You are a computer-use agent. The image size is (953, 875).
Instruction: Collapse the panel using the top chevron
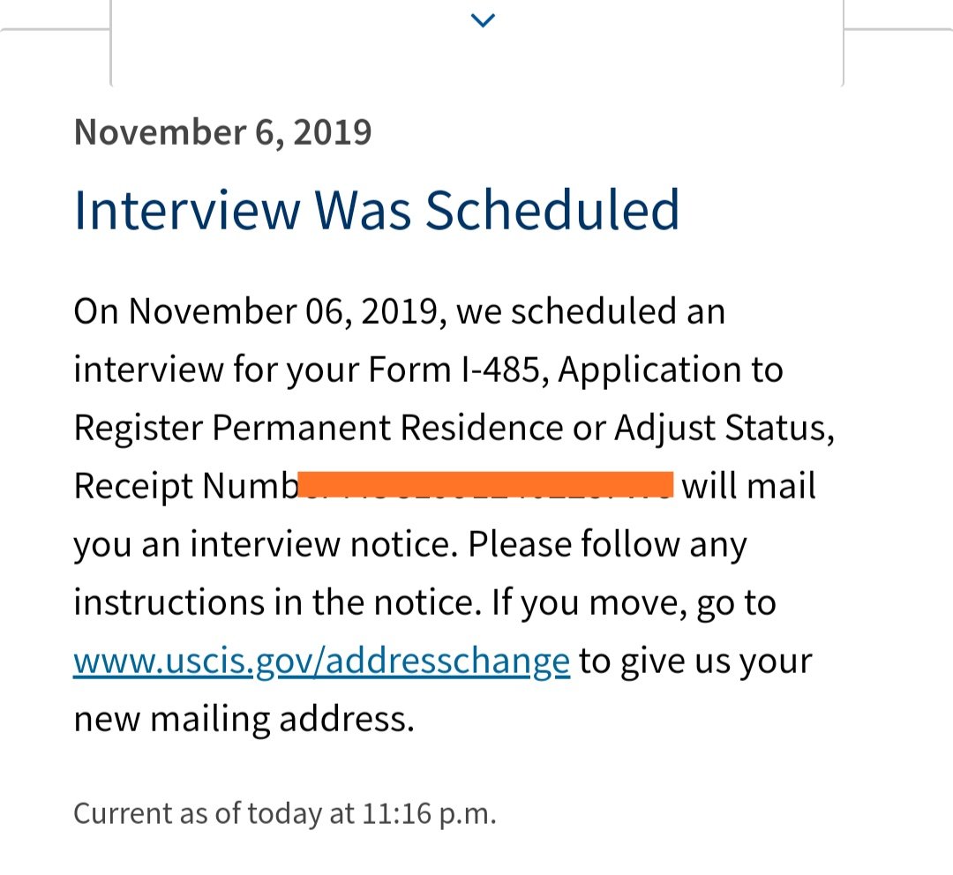point(484,20)
